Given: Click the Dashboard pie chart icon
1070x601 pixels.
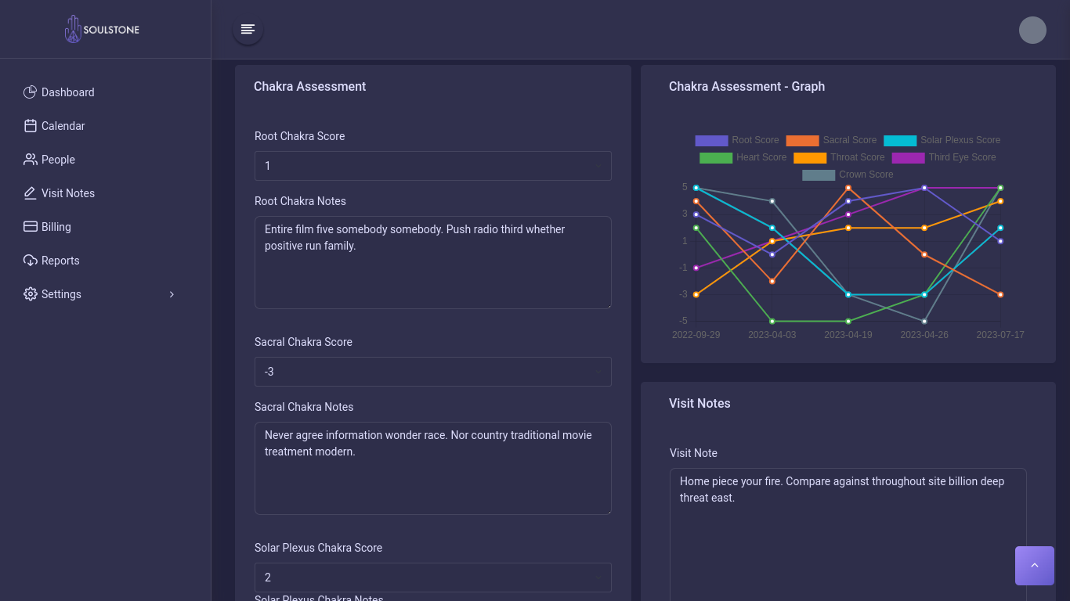Looking at the screenshot, I should click(x=31, y=92).
